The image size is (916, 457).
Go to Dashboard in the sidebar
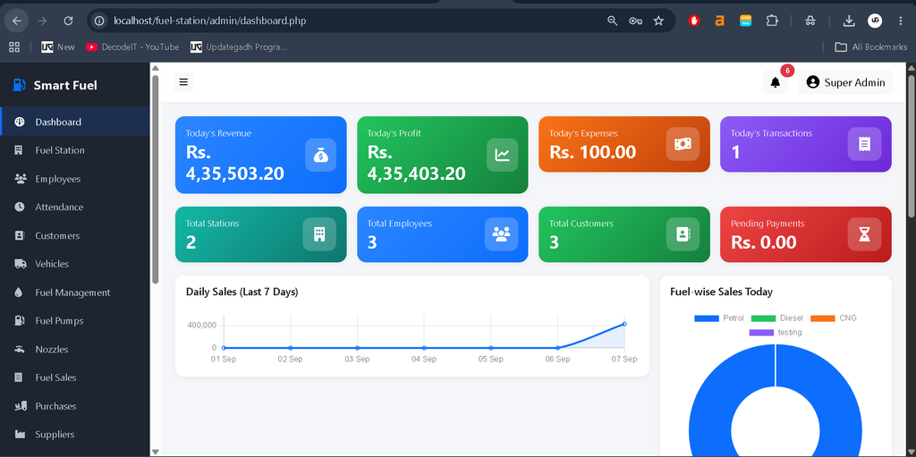(75, 122)
